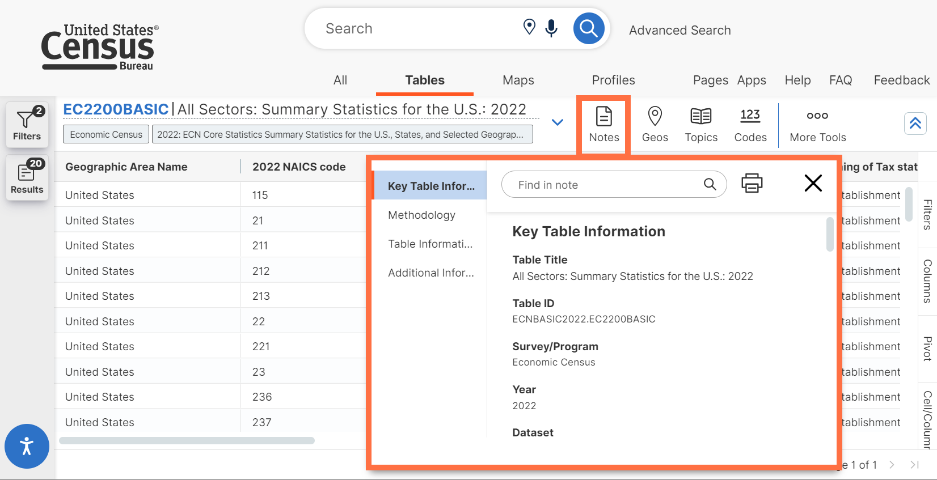The height and width of the screenshot is (480, 937).
Task: Open the Codes tool
Action: [750, 125]
